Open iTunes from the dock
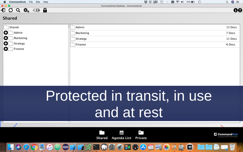This screenshot has height=152, width=243. point(50,147)
